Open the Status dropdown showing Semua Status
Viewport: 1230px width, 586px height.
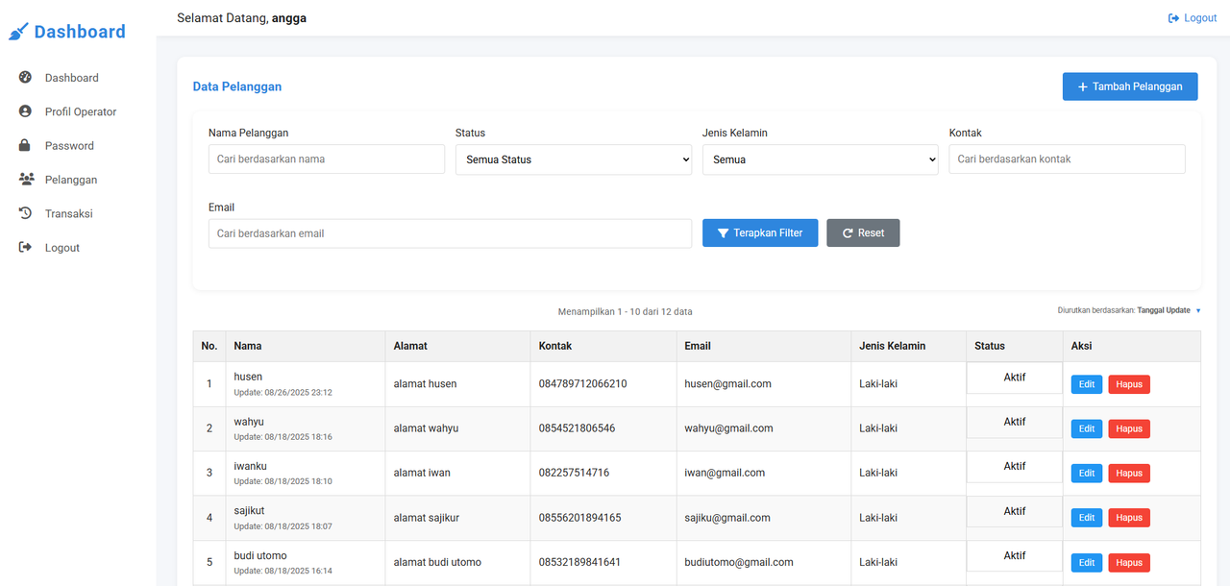pyautogui.click(x=574, y=159)
